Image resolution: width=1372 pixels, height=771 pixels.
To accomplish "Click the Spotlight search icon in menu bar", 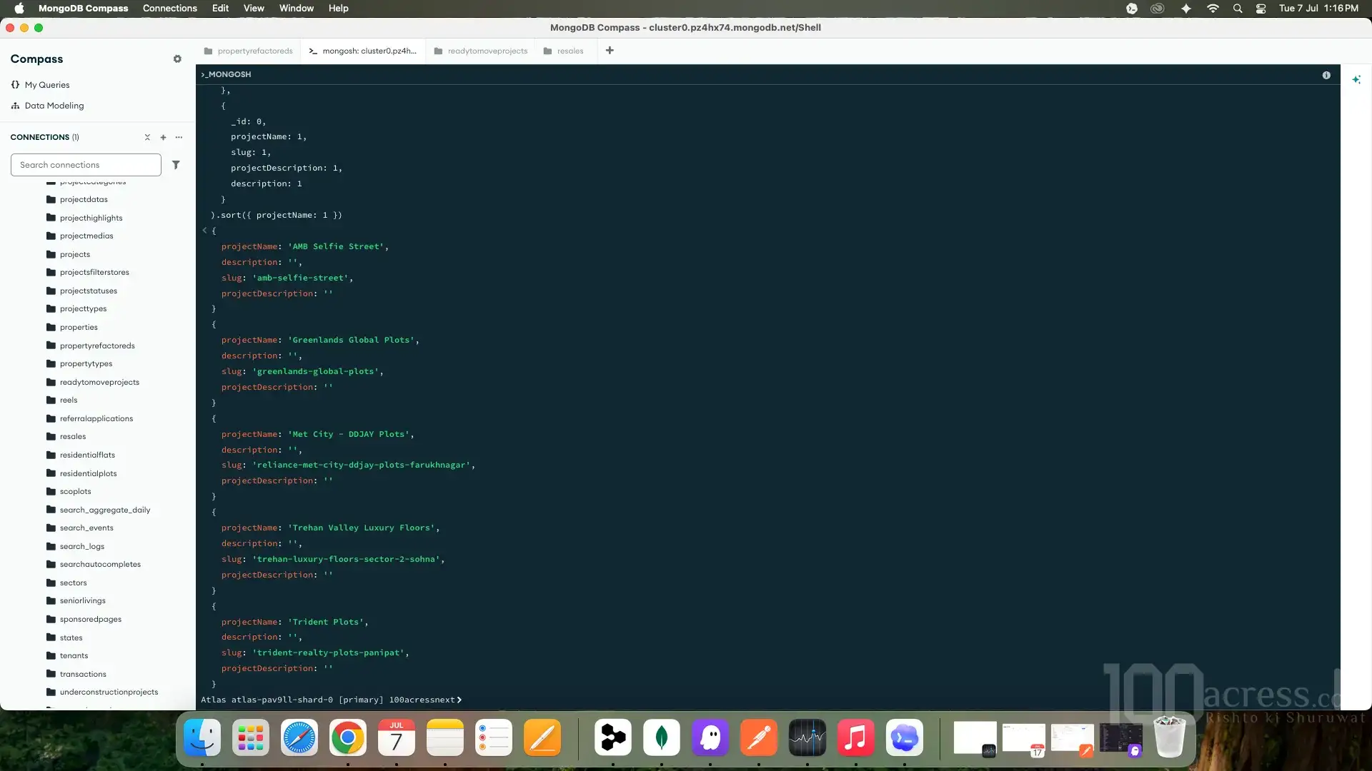I will (x=1238, y=9).
